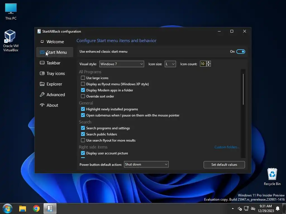Uncheck Highlight newly installed programs
The height and width of the screenshot is (214, 286).
(83, 109)
